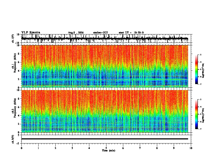This screenshot has height=166, width=215.
Task: Click the 2 kHz tick on ch.2 frequency axis
Action: [x=19, y=124]
